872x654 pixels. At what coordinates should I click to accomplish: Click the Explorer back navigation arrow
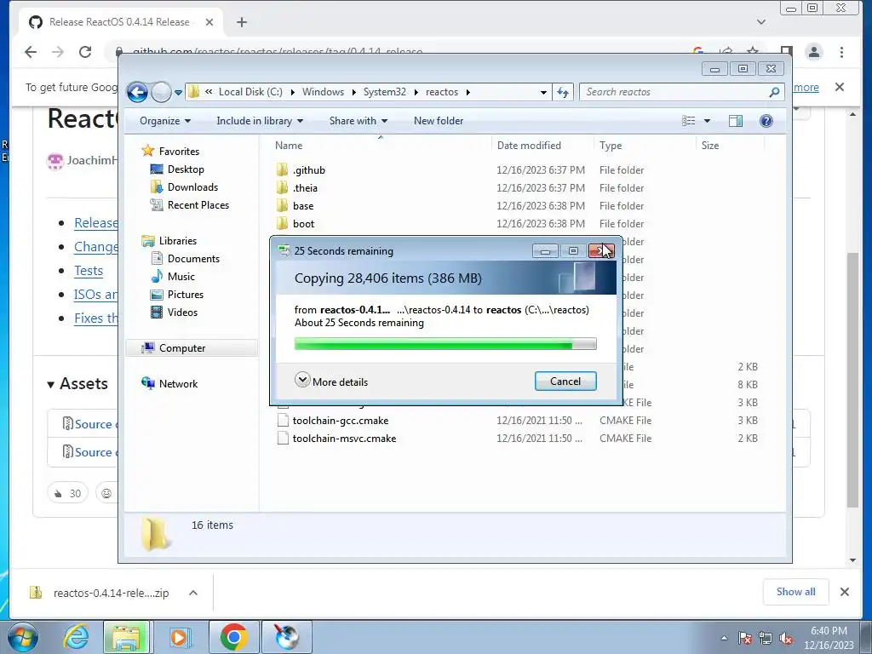tap(137, 92)
